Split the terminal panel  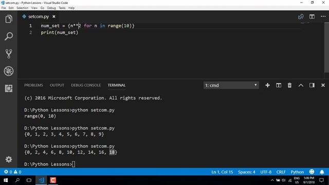[x=279, y=85]
